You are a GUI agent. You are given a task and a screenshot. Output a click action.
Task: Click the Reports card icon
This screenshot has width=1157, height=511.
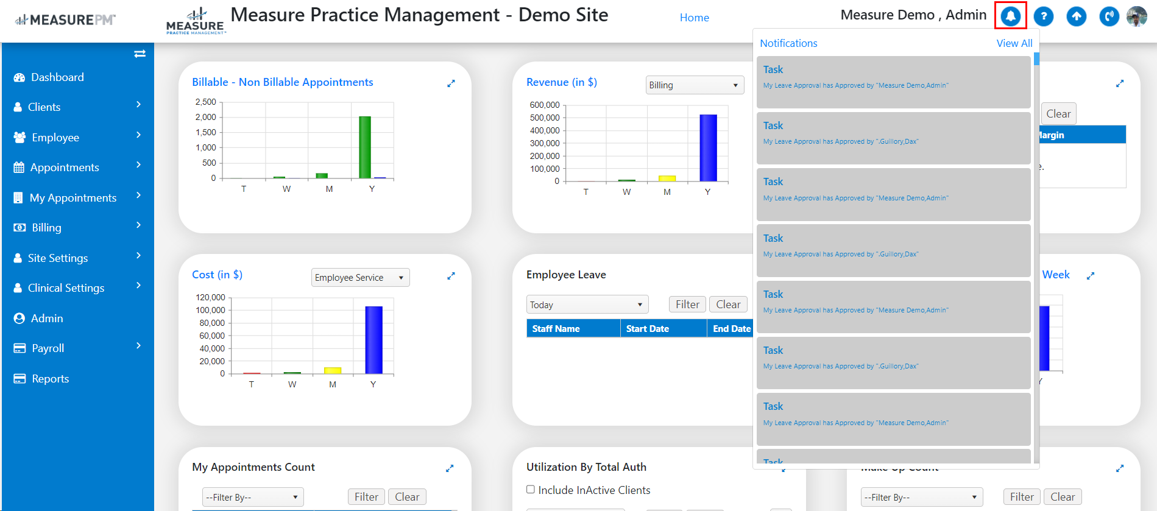click(x=19, y=379)
